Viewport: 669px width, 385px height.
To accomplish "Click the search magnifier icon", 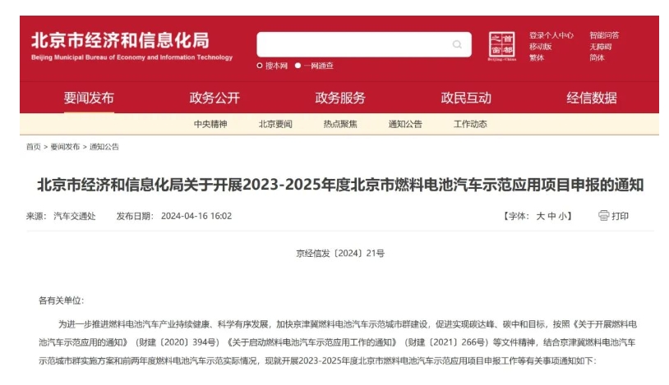I will point(457,44).
